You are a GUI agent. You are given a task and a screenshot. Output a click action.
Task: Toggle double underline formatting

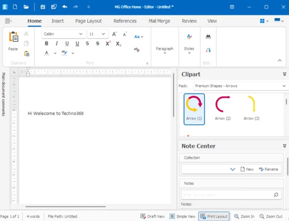coord(77,44)
